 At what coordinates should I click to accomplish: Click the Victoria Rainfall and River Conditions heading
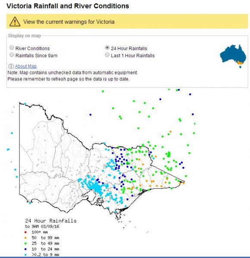coord(68,6)
